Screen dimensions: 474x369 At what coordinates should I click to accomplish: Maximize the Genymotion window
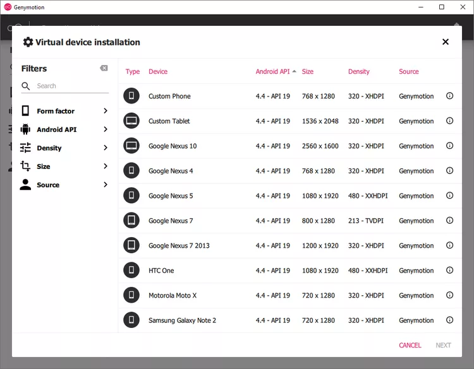[441, 7]
